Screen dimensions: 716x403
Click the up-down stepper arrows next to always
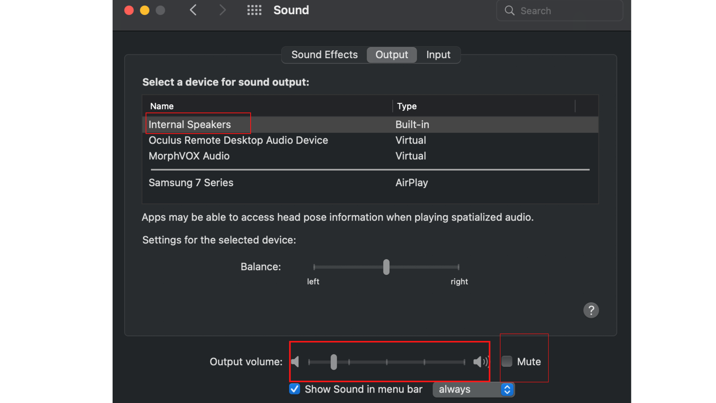click(507, 389)
